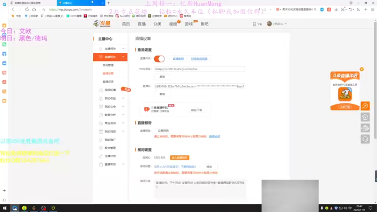Click the 视频轮播 sidebar icon
Viewport: 377px width, 212px height.
(101, 90)
